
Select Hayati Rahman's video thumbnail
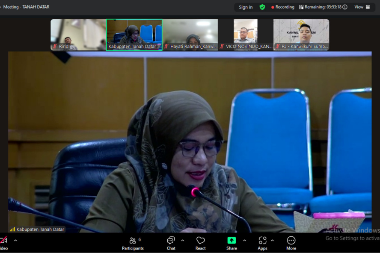click(190, 34)
